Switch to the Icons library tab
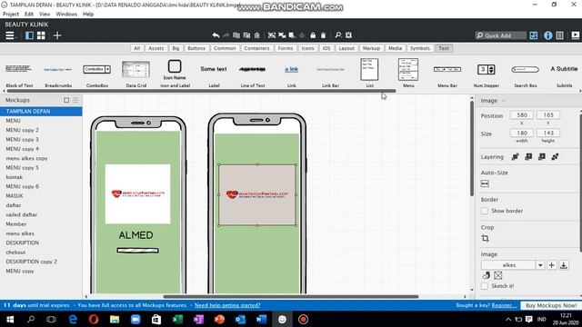Image resolution: width=582 pixels, height=327 pixels. pyautogui.click(x=307, y=48)
